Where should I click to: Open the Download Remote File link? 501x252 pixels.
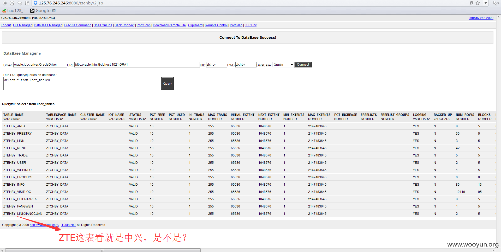(x=169, y=25)
